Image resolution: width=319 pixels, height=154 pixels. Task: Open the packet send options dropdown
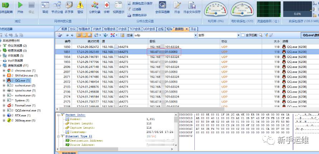98,35
